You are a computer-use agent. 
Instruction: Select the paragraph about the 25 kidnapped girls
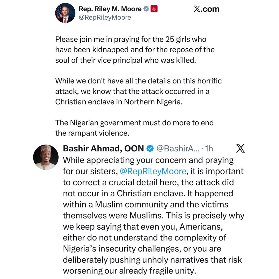134,50
